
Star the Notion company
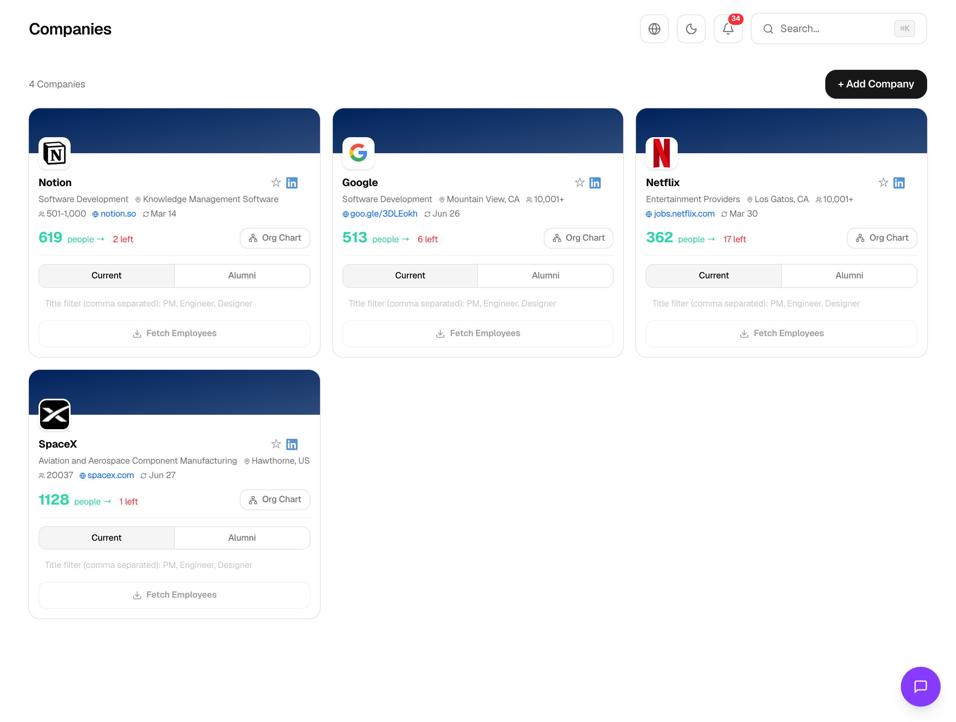tap(276, 183)
